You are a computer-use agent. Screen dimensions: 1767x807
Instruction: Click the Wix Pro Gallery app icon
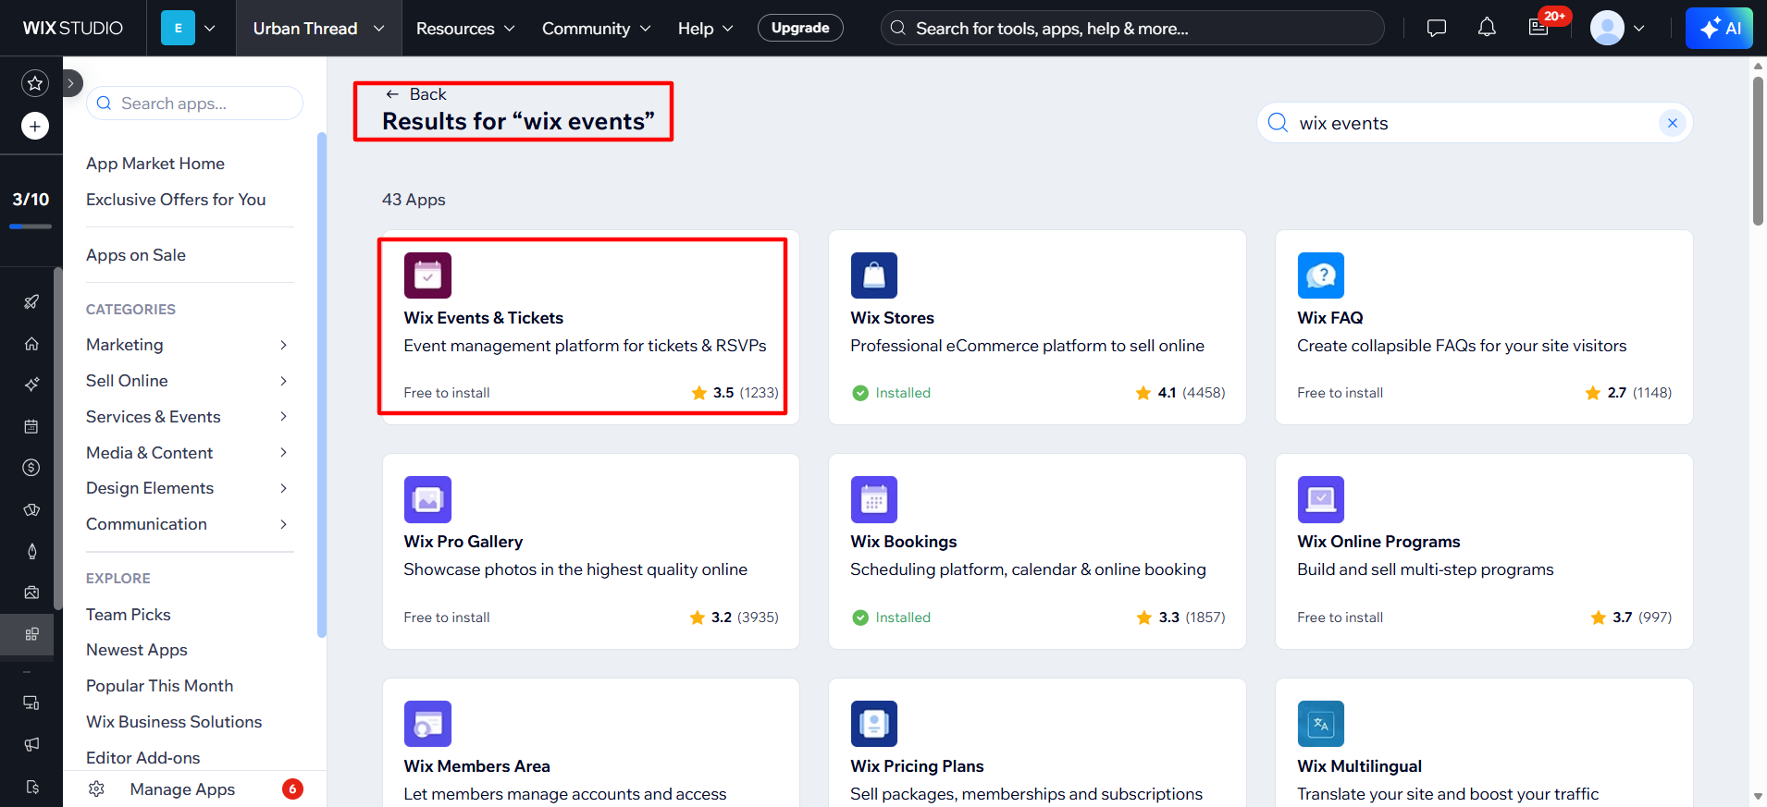tap(427, 499)
